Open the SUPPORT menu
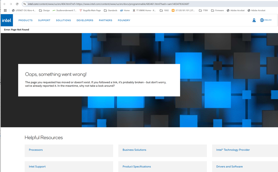Screen dimensions: 278x172 (x=44, y=20)
